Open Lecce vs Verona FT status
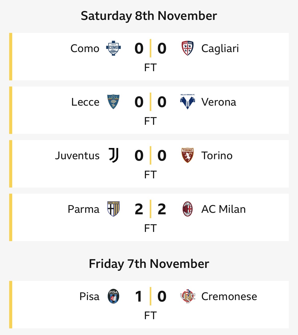Image resolution: width=298 pixels, height=335 pixels. pyautogui.click(x=150, y=121)
